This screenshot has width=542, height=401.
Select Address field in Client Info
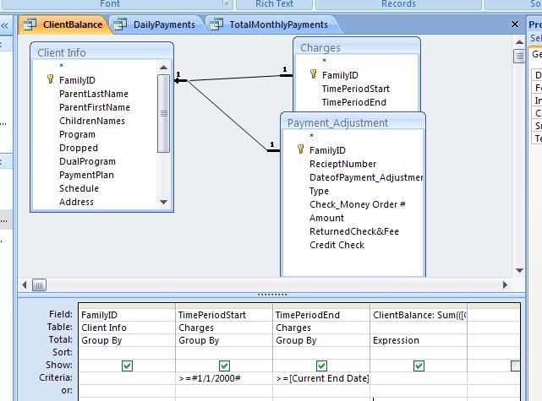coord(76,202)
